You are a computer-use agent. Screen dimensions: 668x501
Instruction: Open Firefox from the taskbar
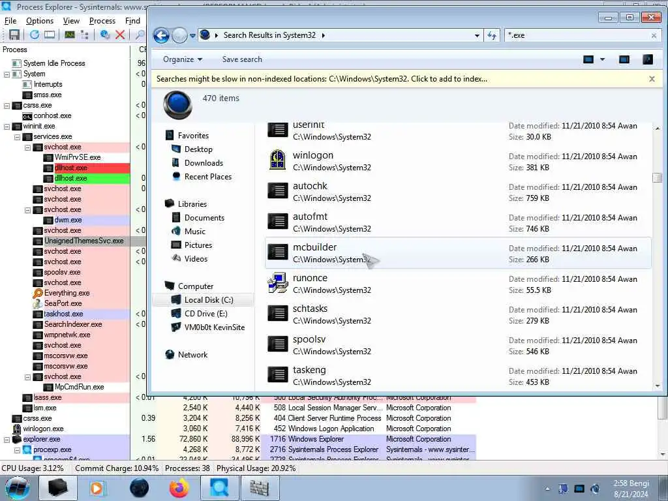click(x=179, y=488)
